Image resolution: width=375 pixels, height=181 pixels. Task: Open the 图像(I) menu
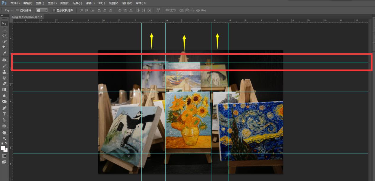point(40,3)
